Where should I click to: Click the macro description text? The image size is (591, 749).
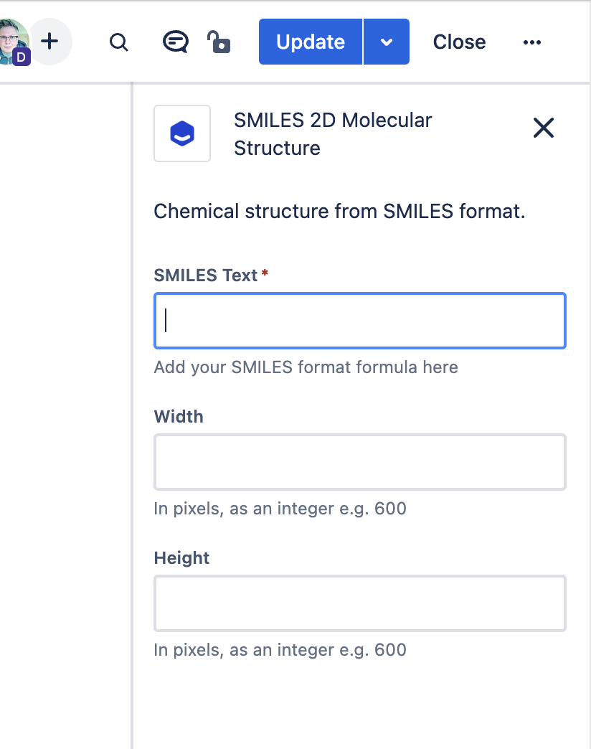click(x=339, y=211)
